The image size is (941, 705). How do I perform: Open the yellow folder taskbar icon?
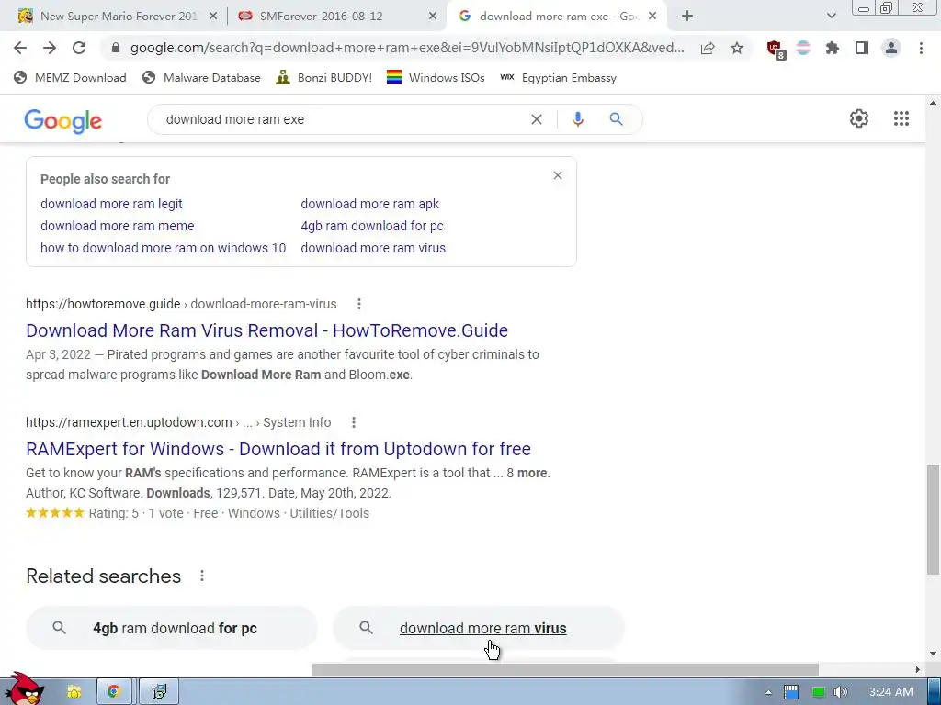(74, 692)
